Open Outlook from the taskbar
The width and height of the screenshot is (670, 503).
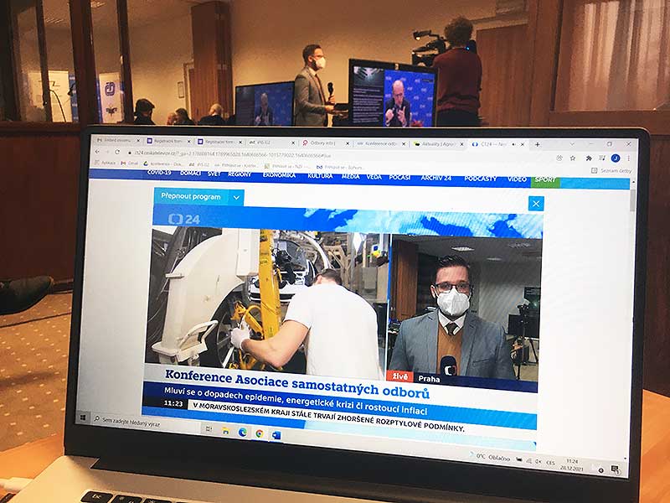[x=276, y=434]
